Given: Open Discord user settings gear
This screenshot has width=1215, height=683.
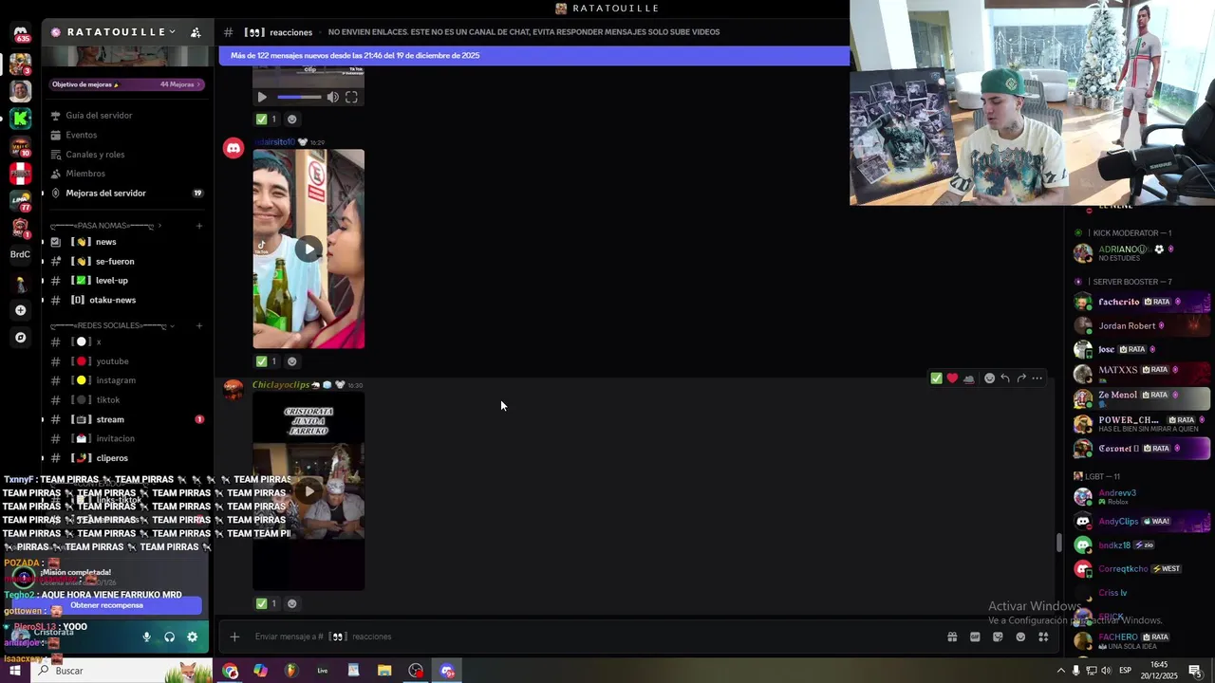Looking at the screenshot, I should coord(192,637).
